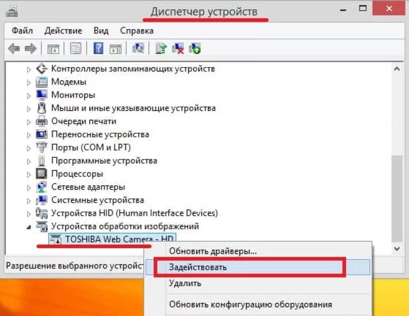Click the Модемы category icon
409x316 pixels.
point(42,82)
